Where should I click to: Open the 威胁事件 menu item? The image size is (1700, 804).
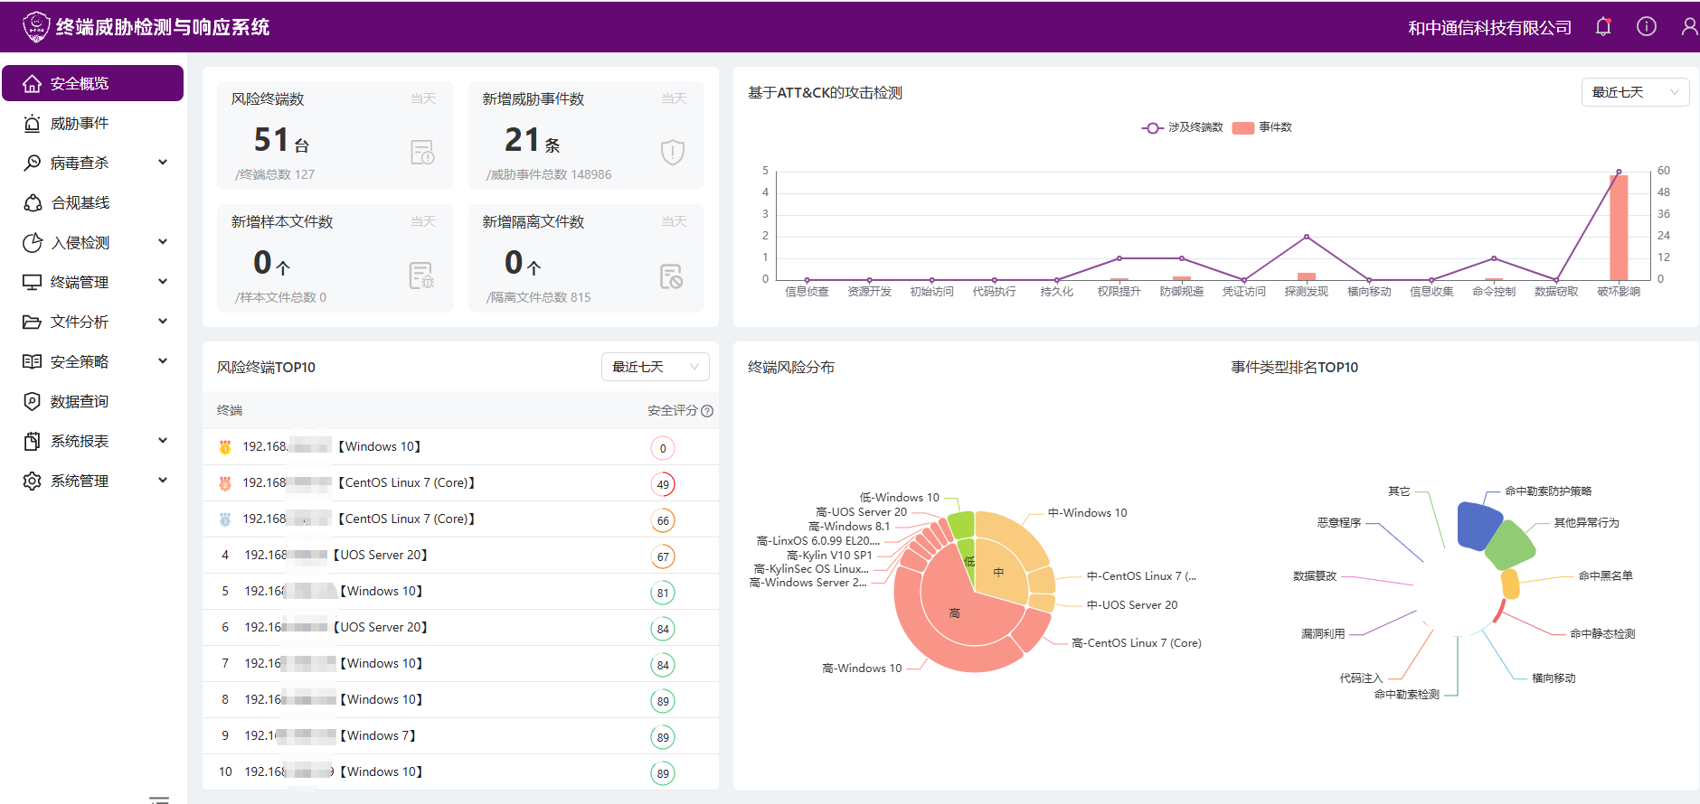click(80, 123)
